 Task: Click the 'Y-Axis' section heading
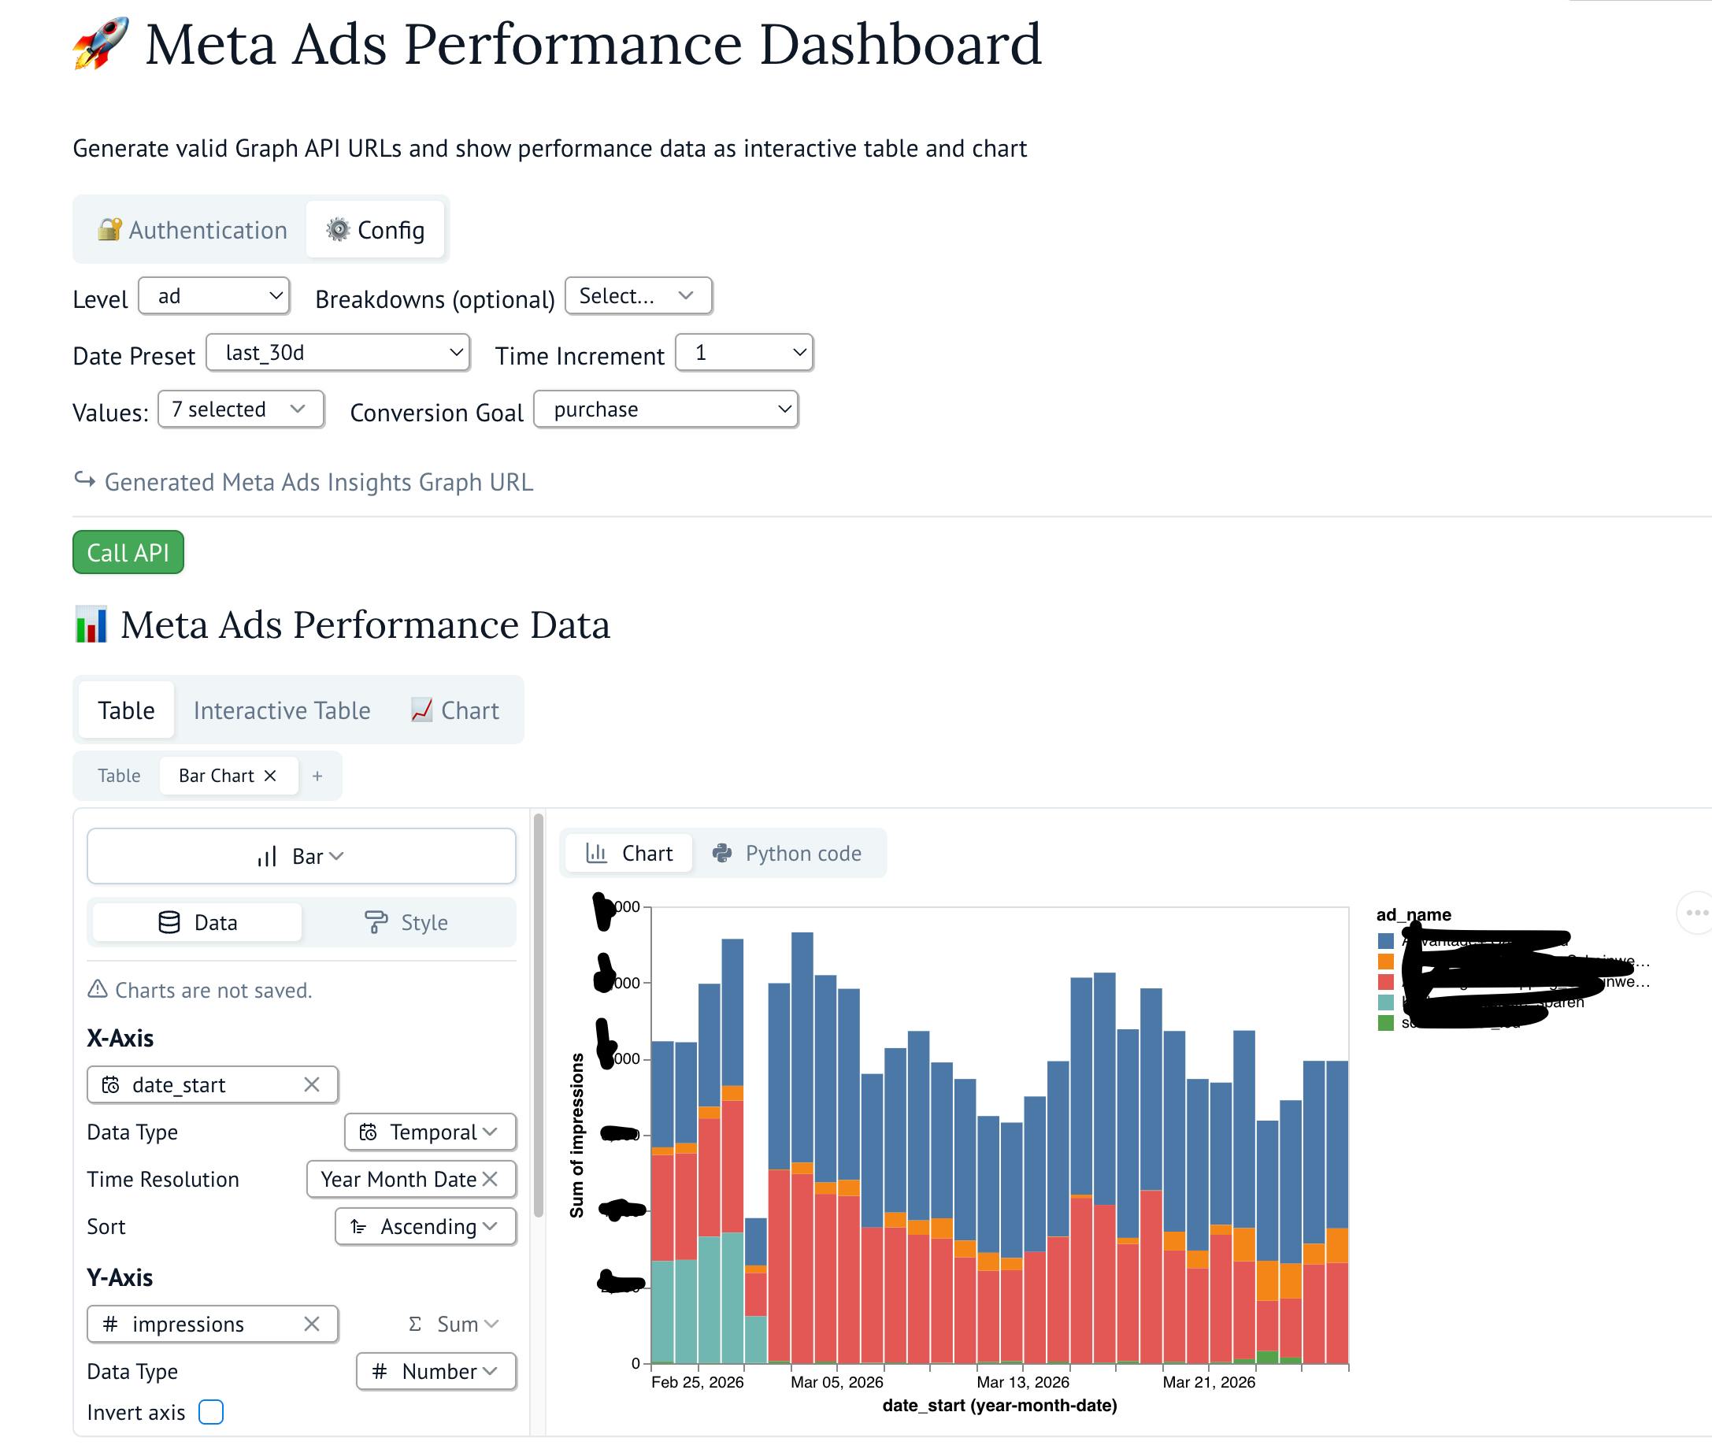120,1277
